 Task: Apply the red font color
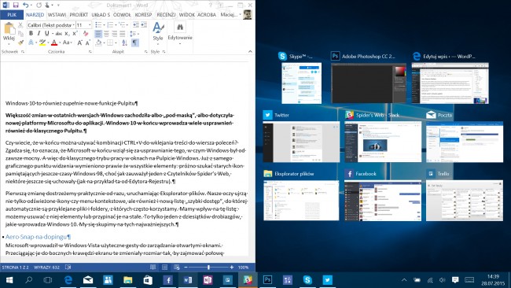(54, 42)
